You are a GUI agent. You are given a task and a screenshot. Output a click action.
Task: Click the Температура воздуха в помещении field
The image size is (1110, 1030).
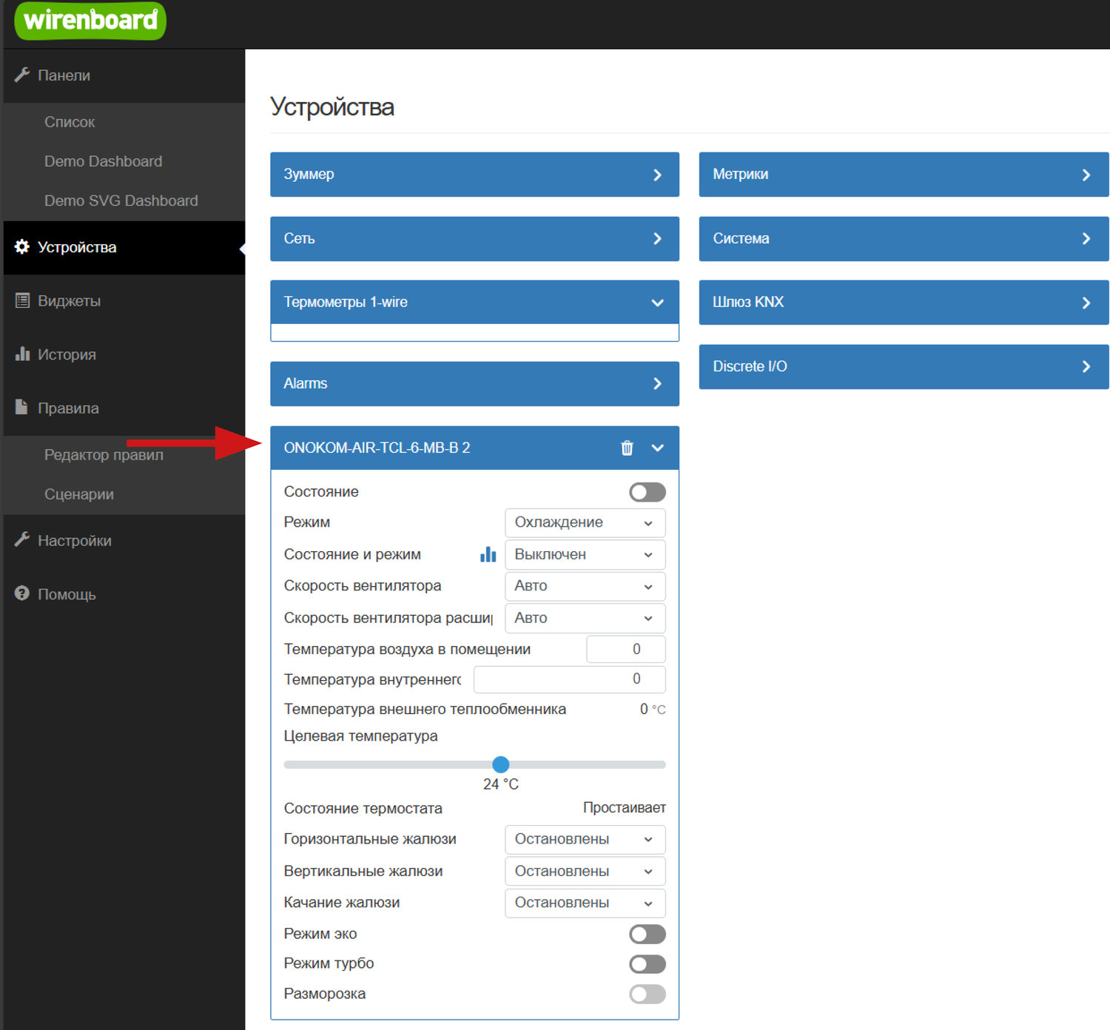pos(625,649)
